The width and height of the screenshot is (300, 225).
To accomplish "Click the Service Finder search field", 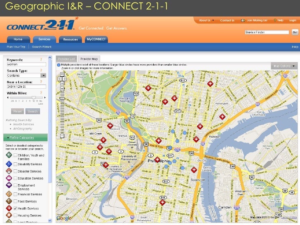I will point(267,32).
